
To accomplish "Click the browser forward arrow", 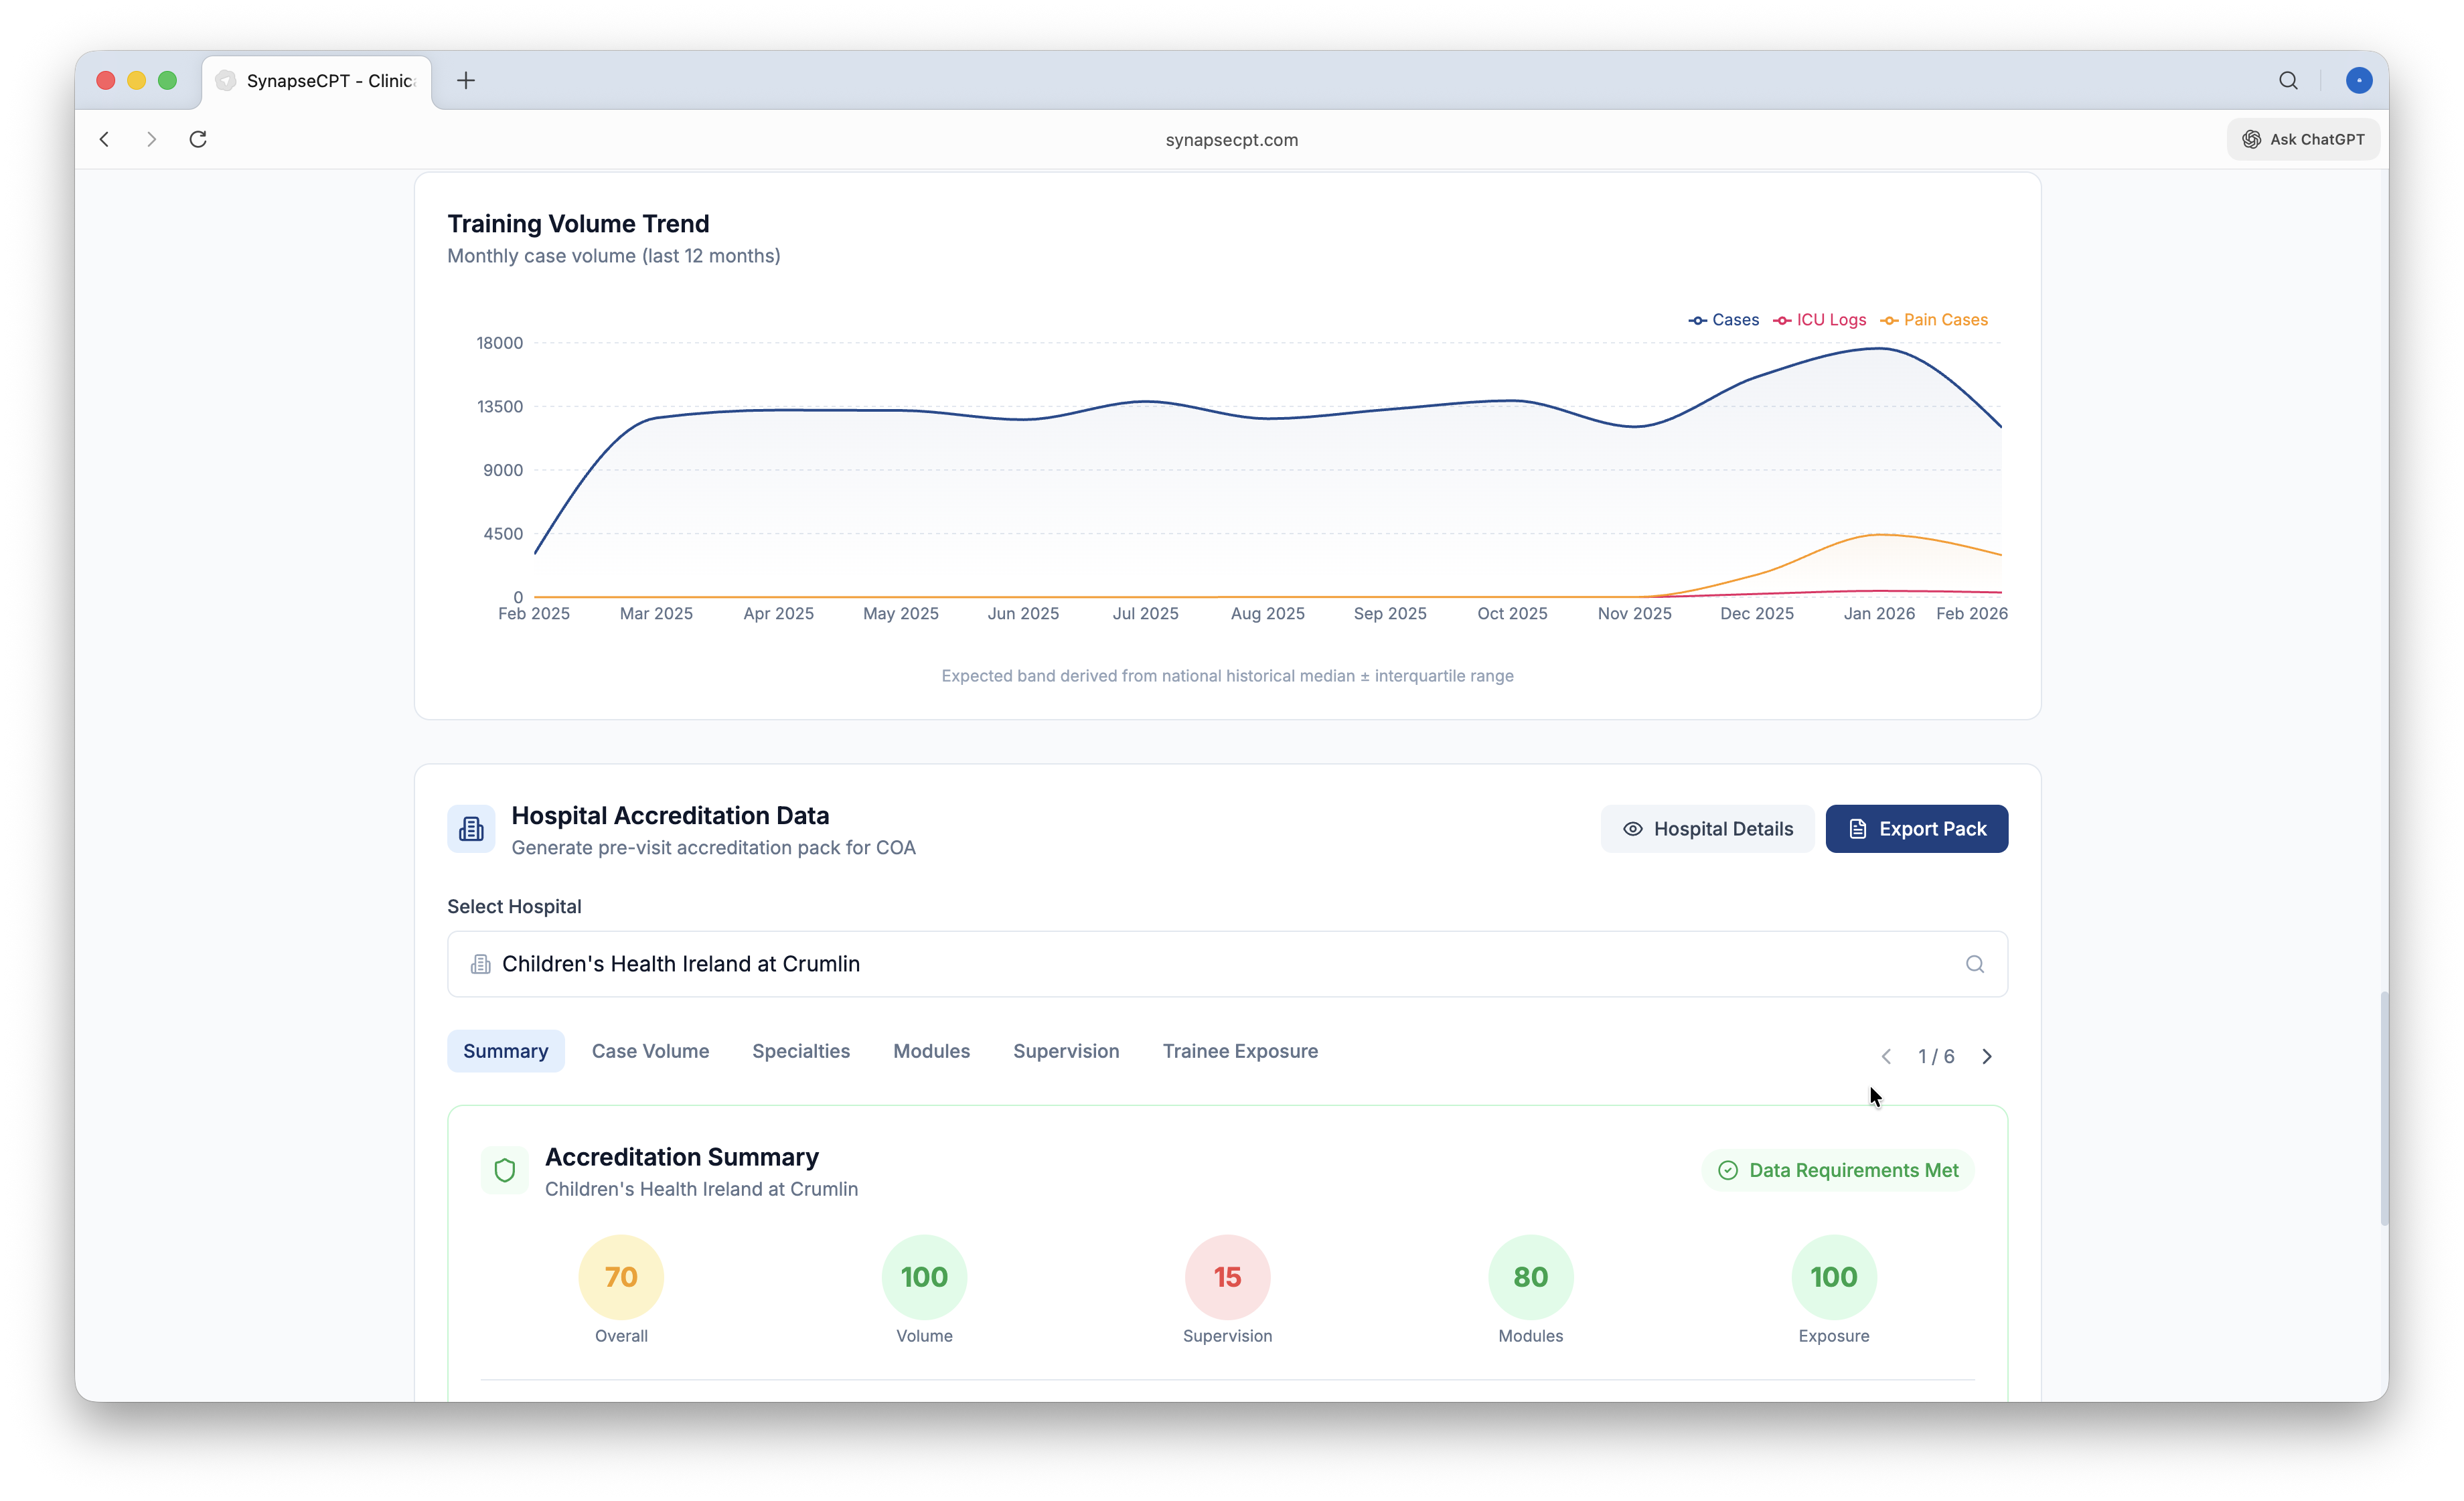I will [151, 139].
